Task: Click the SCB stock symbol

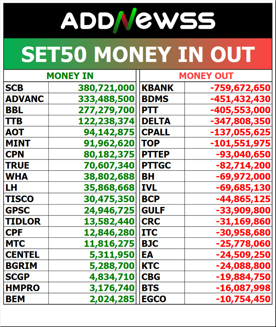Action: point(15,88)
